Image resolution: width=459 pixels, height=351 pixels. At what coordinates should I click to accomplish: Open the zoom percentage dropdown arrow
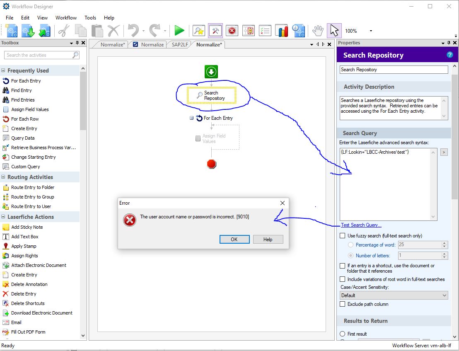371,31
